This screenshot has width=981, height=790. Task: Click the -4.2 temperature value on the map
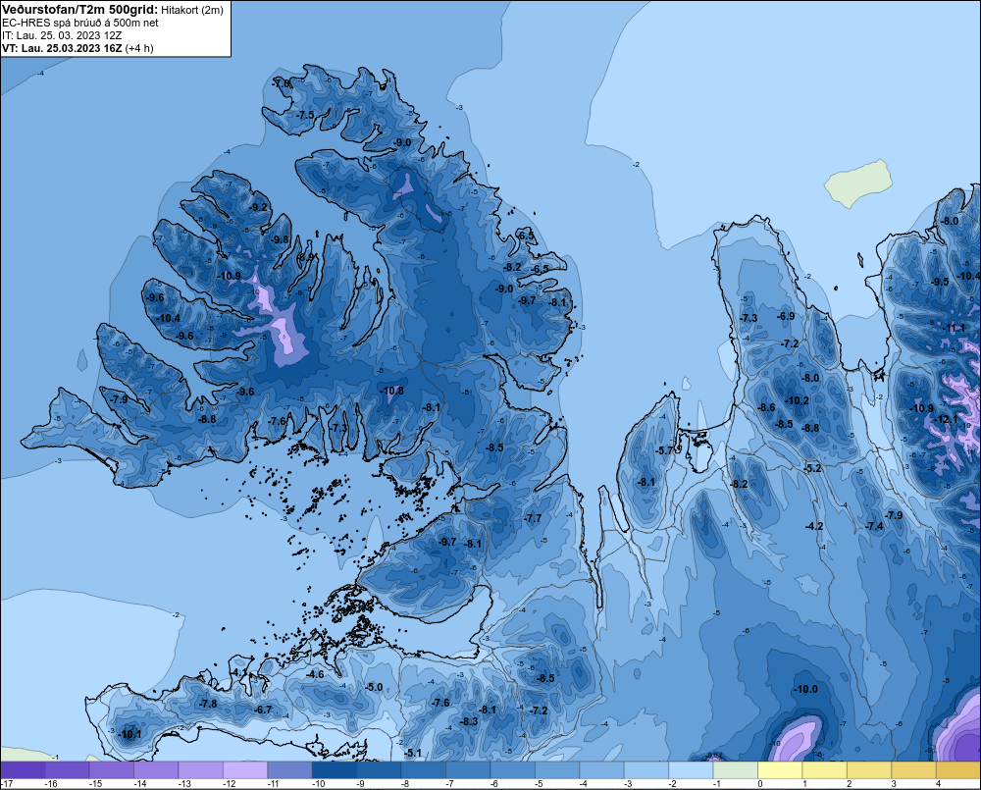[814, 526]
